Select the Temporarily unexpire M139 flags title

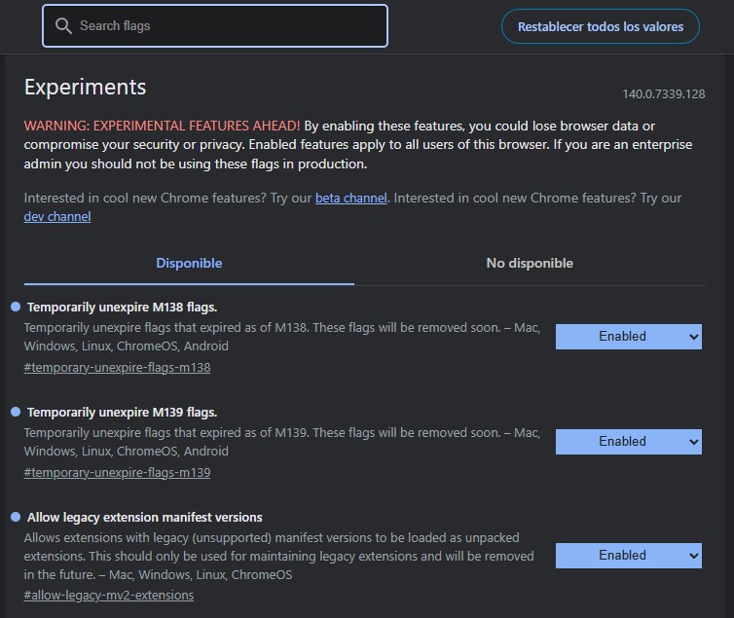pos(122,412)
